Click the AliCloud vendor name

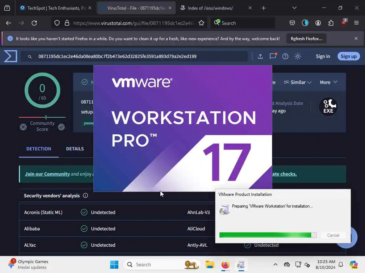coord(196,229)
